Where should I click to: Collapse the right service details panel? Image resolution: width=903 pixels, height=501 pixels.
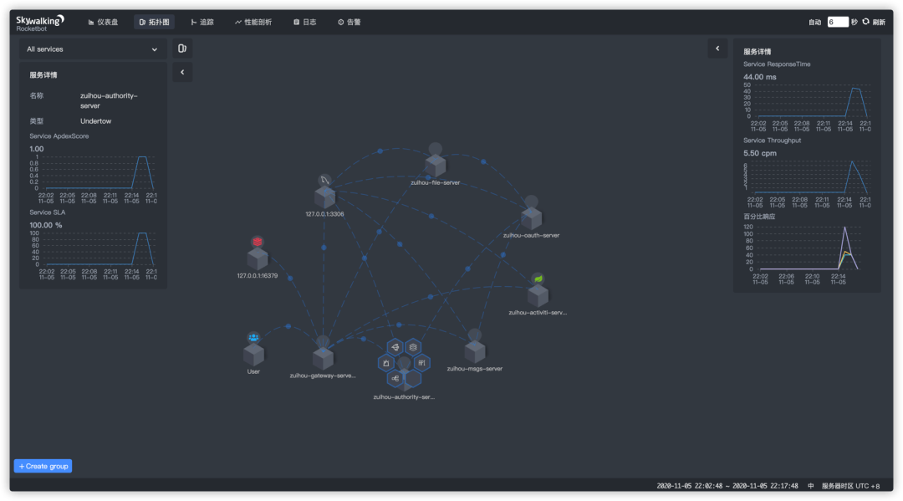click(x=717, y=49)
